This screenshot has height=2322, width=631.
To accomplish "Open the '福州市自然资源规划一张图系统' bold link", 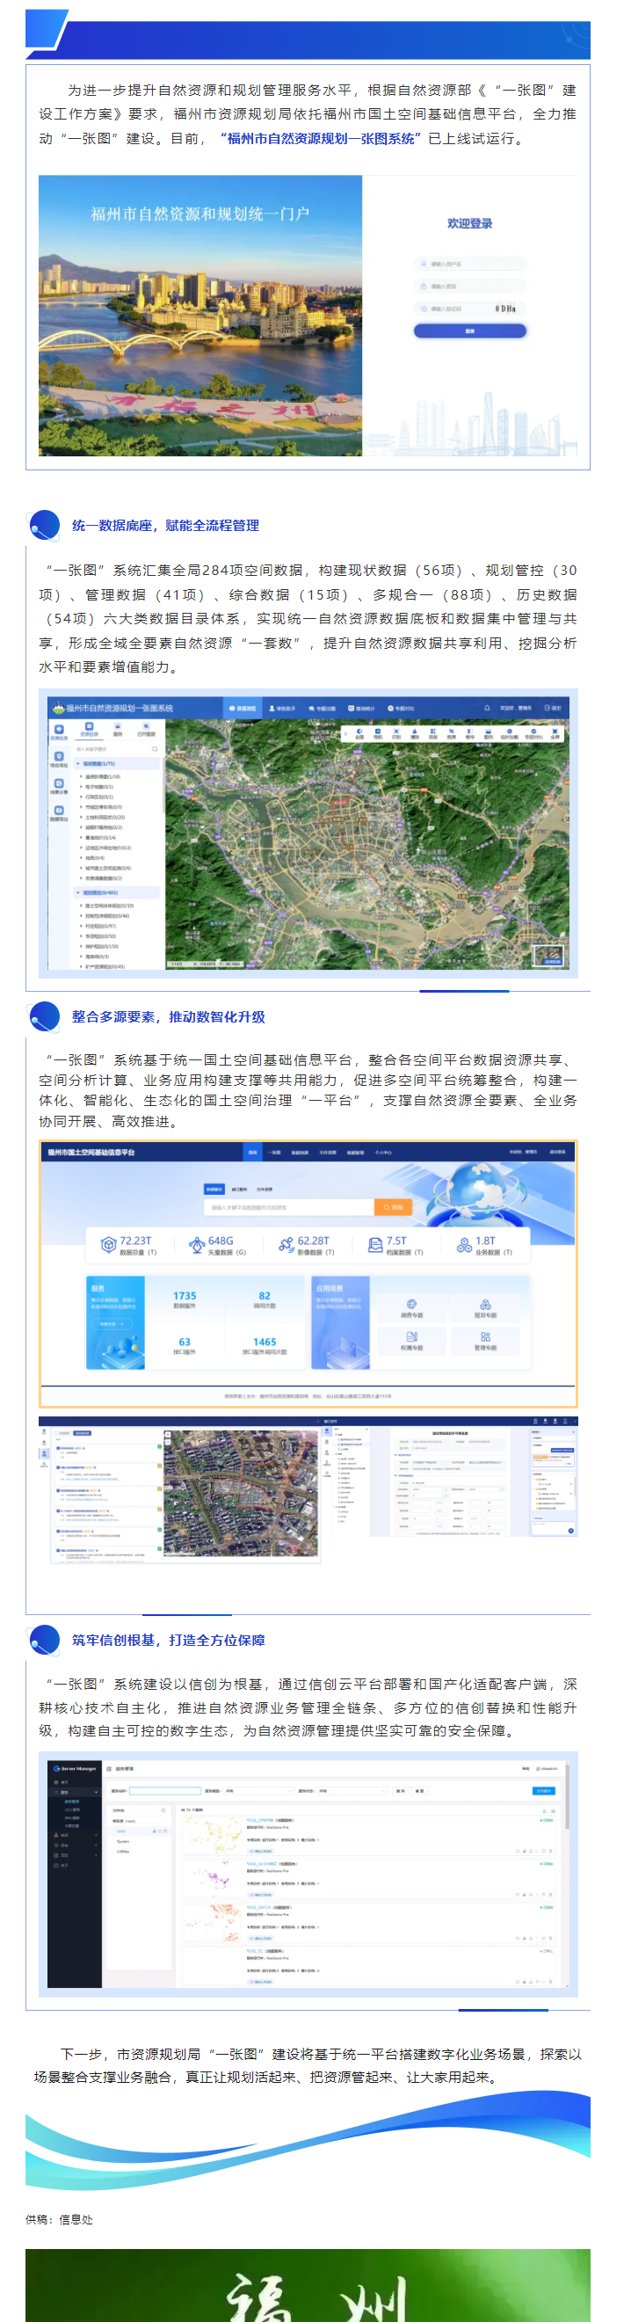I will (x=320, y=138).
